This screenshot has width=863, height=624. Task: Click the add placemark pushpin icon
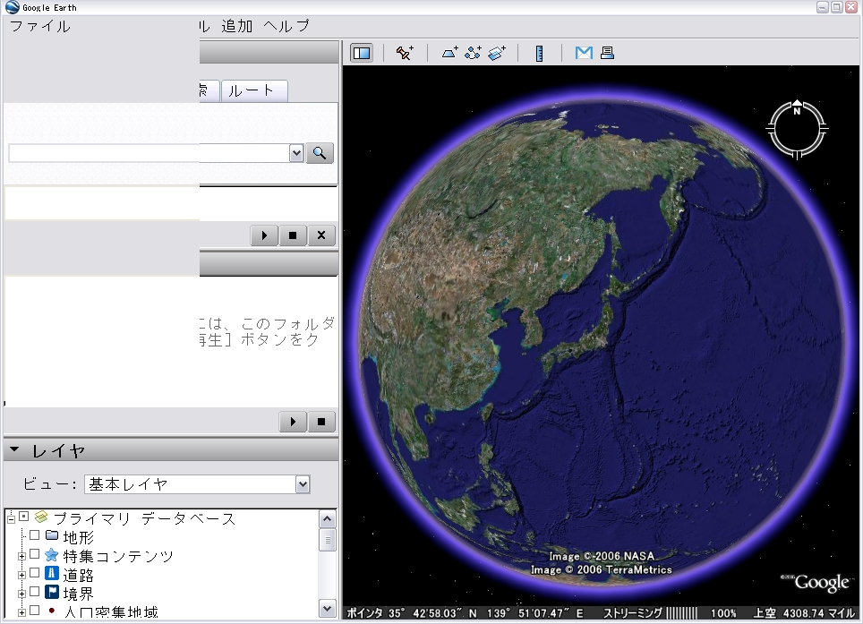click(405, 53)
